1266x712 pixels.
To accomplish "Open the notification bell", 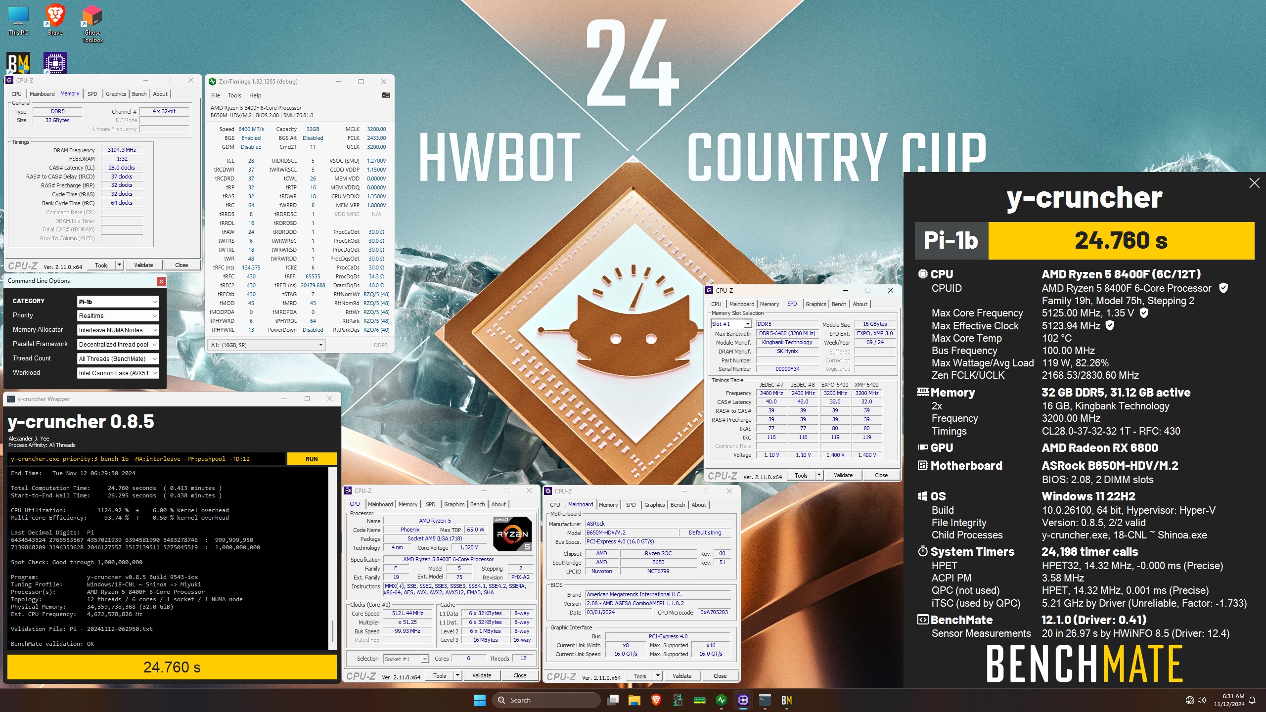I will click(x=1252, y=700).
